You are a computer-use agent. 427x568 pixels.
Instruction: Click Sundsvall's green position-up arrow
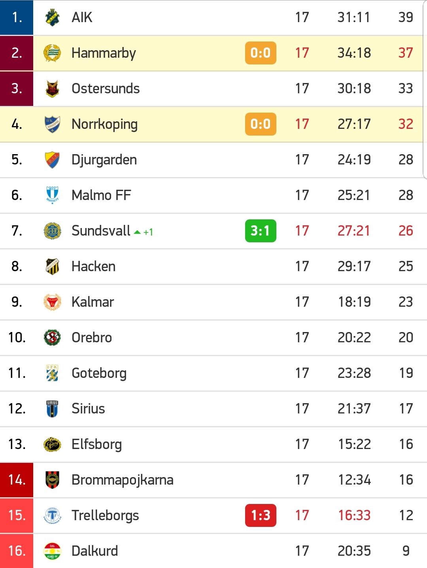click(137, 232)
